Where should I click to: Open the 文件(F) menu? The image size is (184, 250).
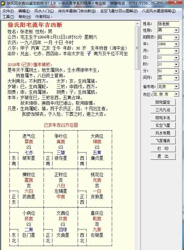(x=8, y=11)
